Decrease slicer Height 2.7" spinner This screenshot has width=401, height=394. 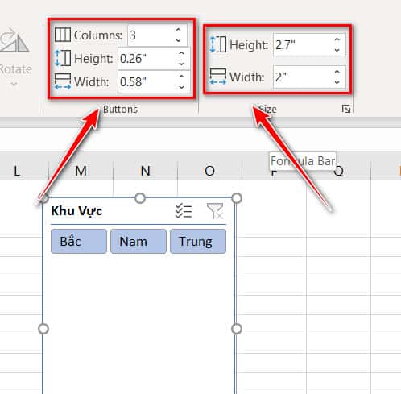[x=337, y=50]
